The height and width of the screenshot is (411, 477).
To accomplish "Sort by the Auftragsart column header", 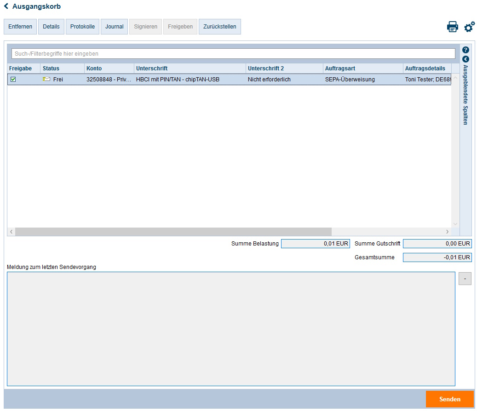I will 340,68.
